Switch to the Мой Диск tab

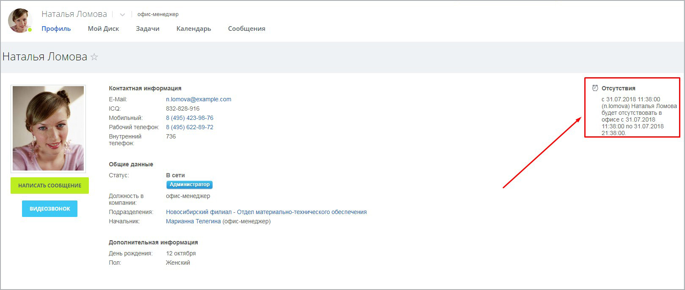[x=103, y=29]
